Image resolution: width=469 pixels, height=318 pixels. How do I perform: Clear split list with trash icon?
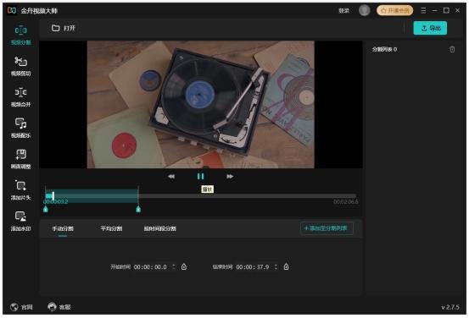[x=452, y=49]
